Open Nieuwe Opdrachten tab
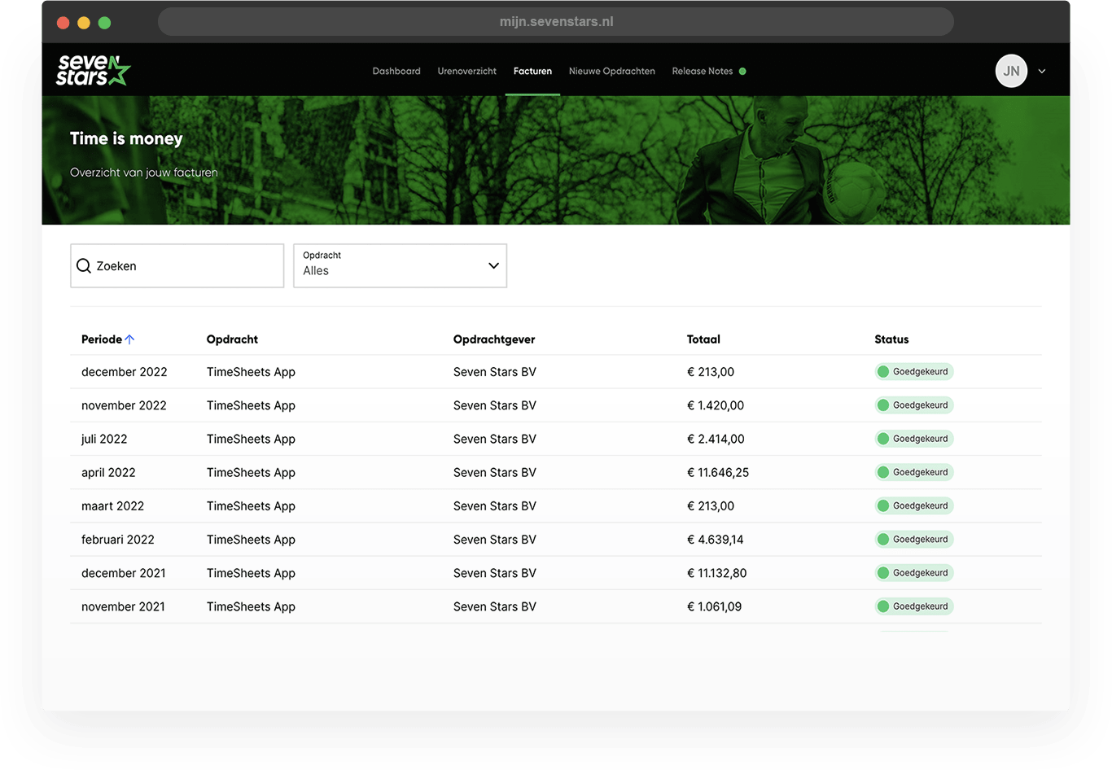This screenshot has width=1112, height=770. pyautogui.click(x=611, y=72)
